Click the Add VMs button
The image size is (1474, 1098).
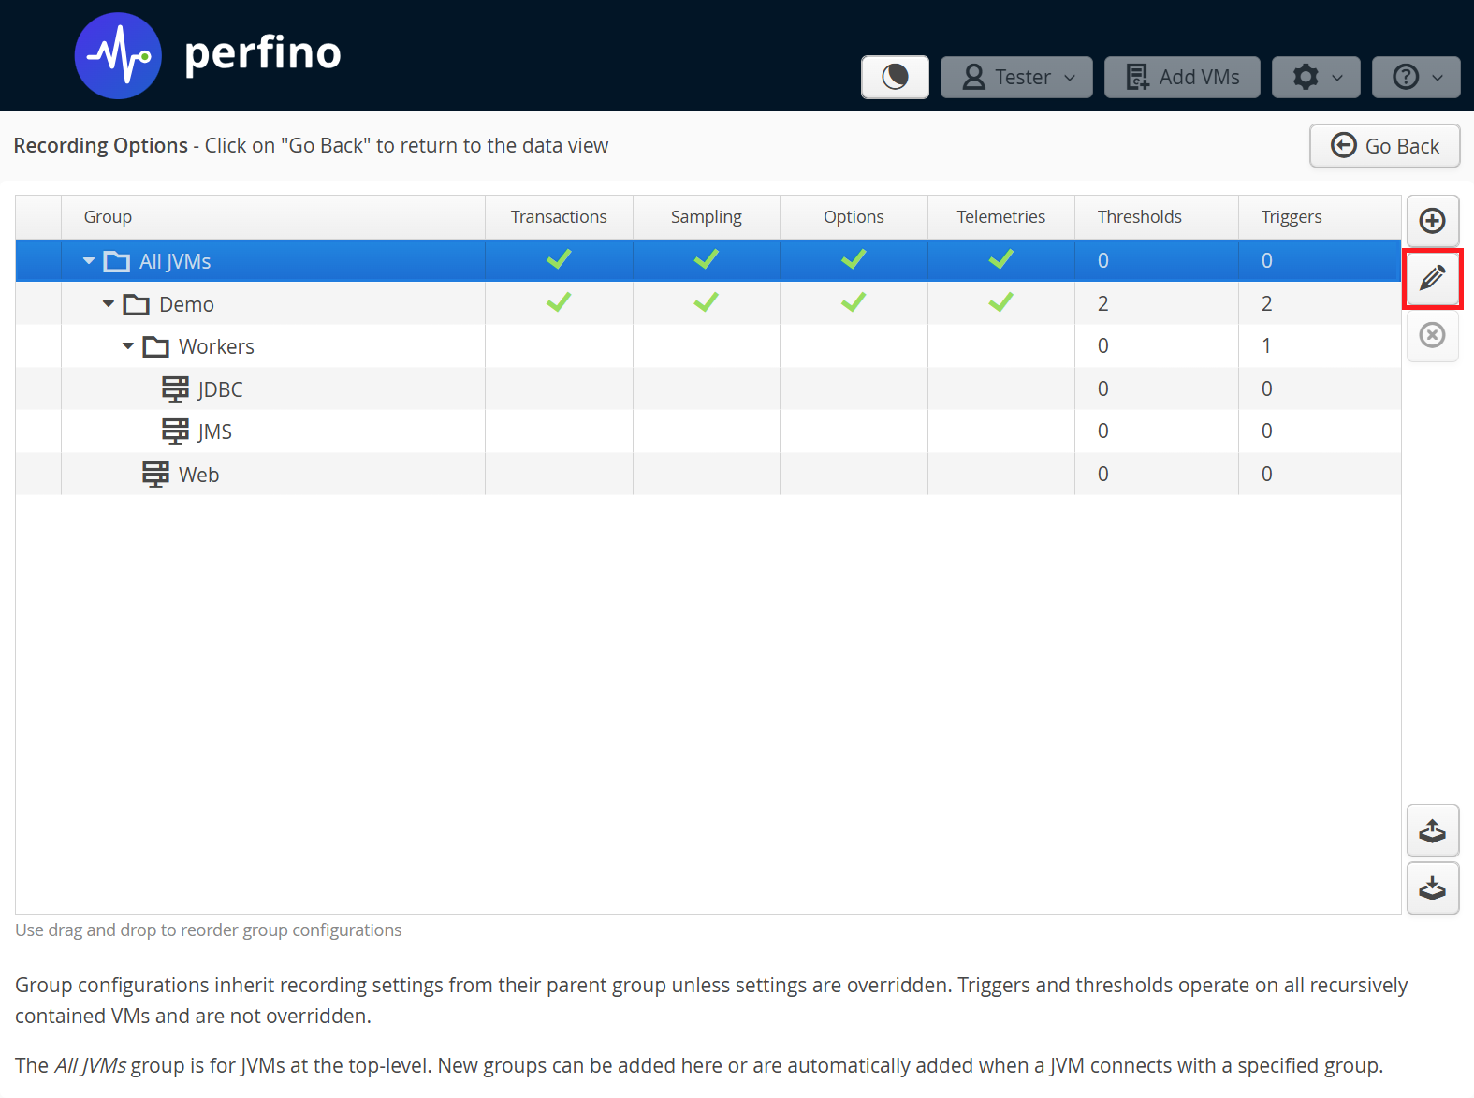pyautogui.click(x=1182, y=77)
